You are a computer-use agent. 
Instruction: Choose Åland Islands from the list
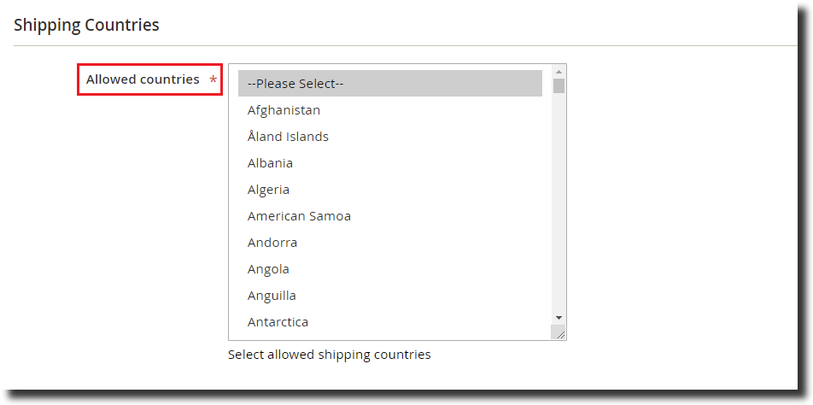(x=288, y=137)
